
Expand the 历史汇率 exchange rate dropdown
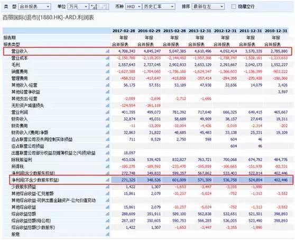(x=159, y=6)
